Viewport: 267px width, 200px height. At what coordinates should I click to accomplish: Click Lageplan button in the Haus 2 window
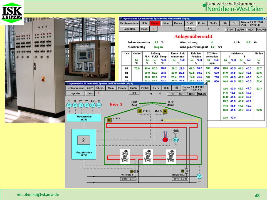pos(75,94)
